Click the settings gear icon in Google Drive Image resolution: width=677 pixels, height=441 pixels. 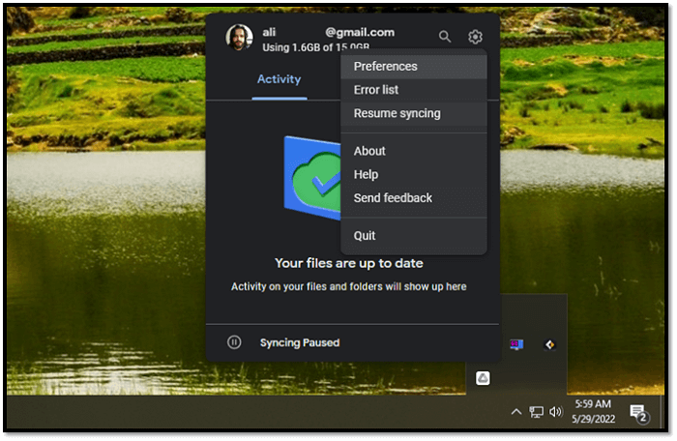pyautogui.click(x=475, y=37)
